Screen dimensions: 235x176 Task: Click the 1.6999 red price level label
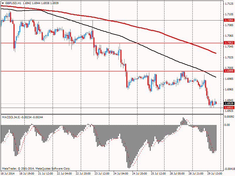(x=229, y=71)
